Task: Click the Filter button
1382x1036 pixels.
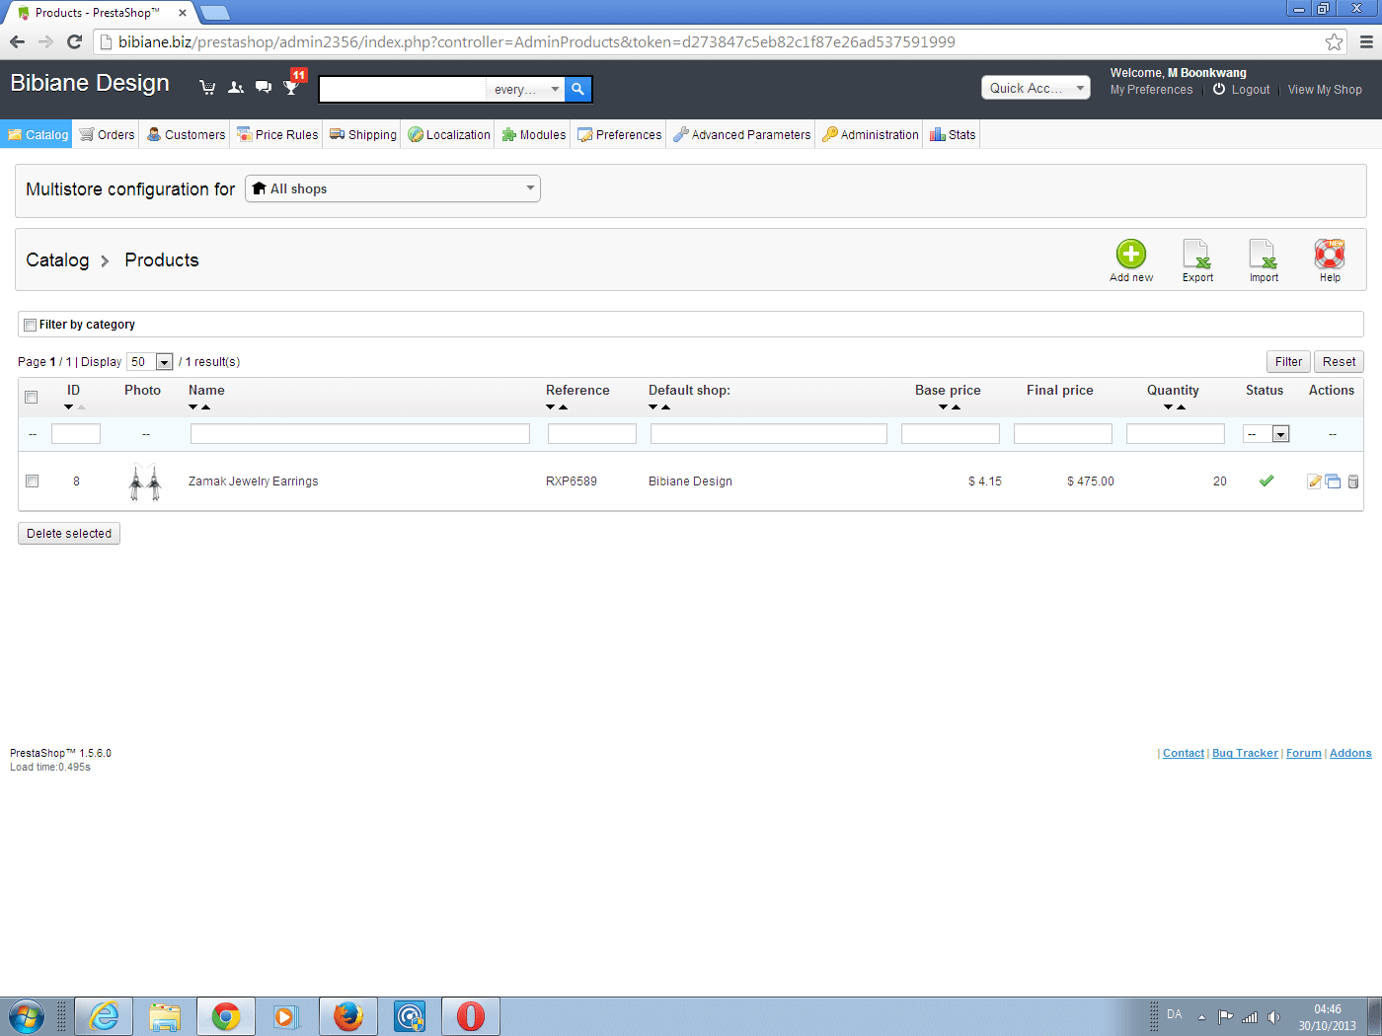Action: click(x=1288, y=362)
